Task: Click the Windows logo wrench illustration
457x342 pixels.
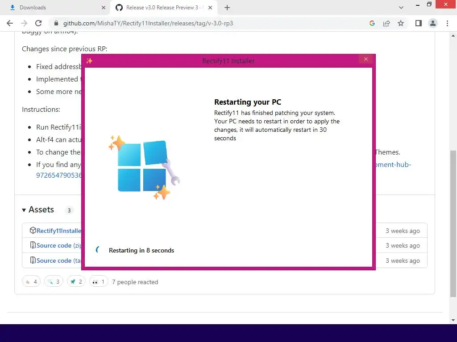Action: pos(144,167)
